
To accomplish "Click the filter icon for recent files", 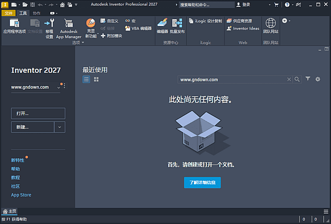I will pos(308,79).
